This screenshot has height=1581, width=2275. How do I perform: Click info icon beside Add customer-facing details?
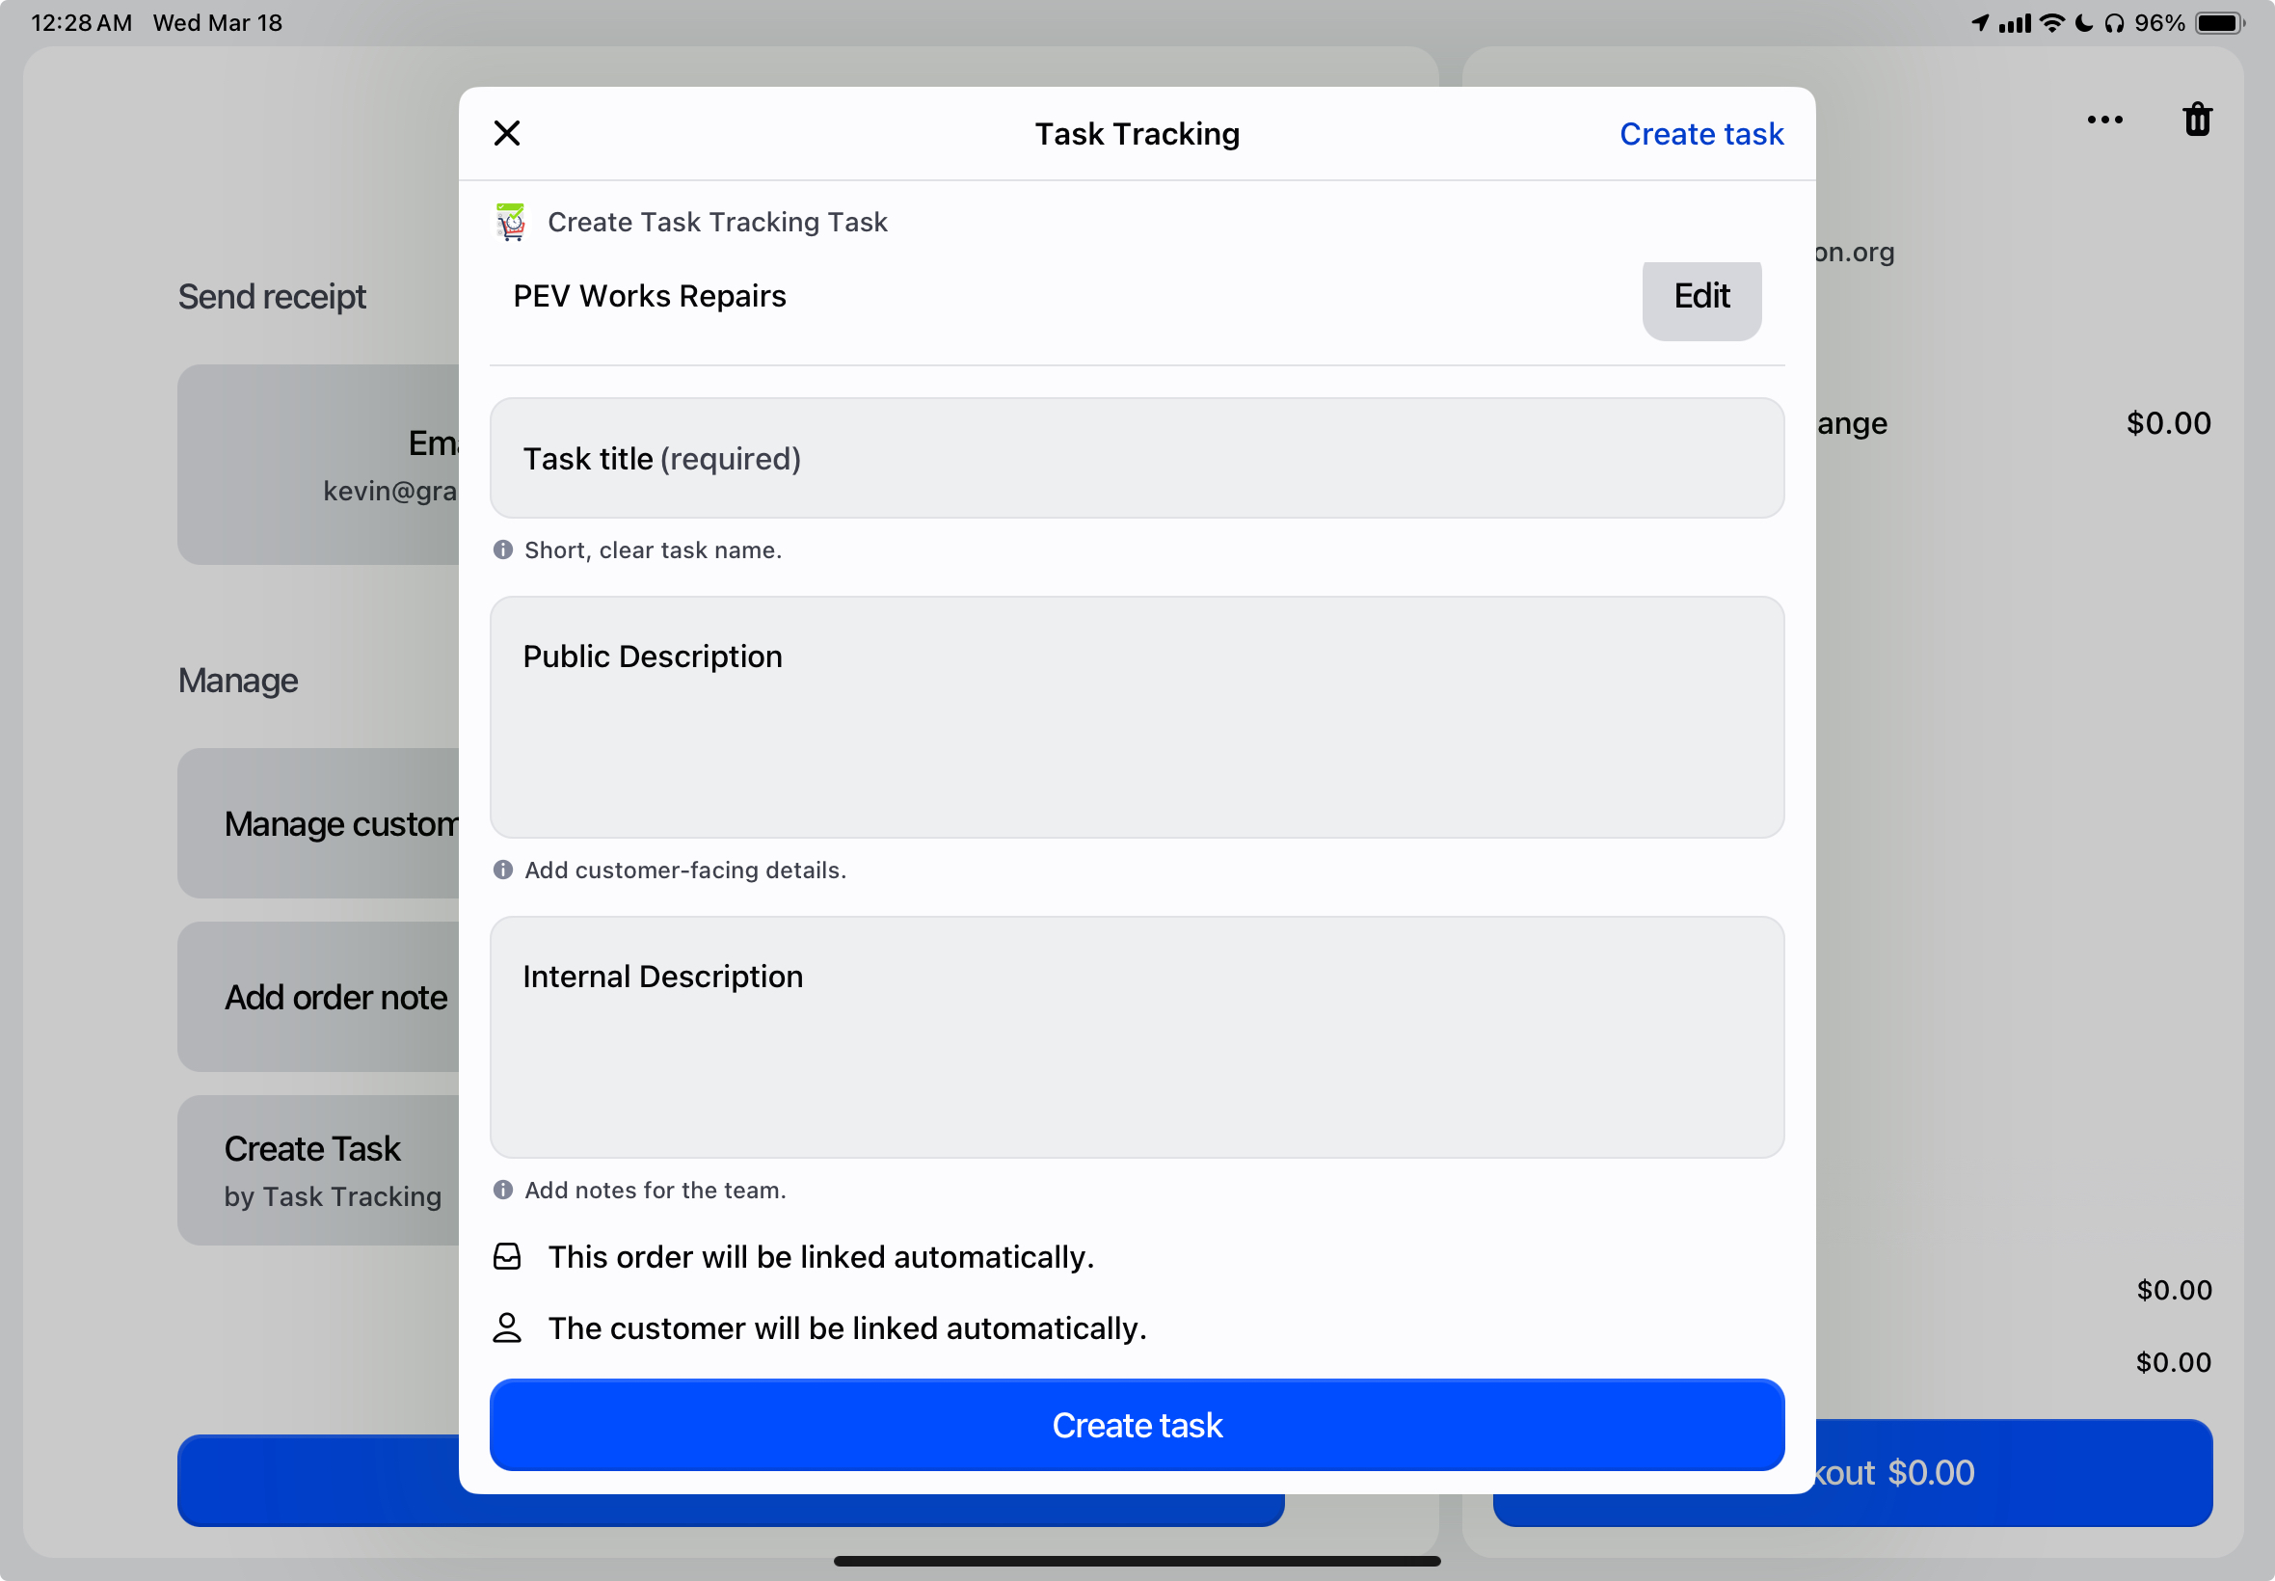tap(503, 870)
